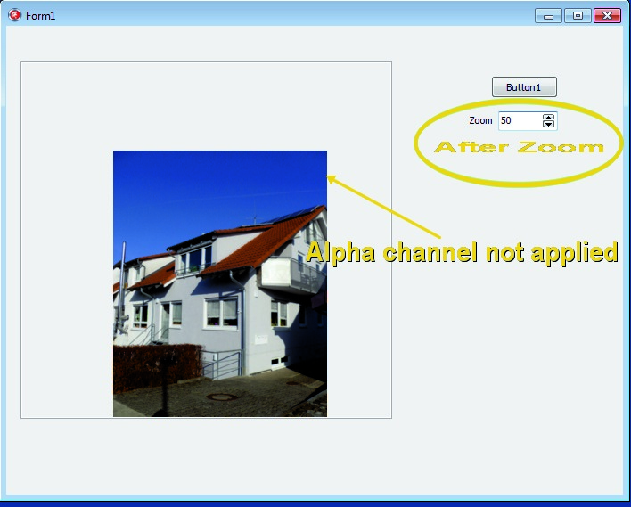The image size is (631, 507).
Task: Click the Form1 application icon in title bar
Action: click(14, 15)
